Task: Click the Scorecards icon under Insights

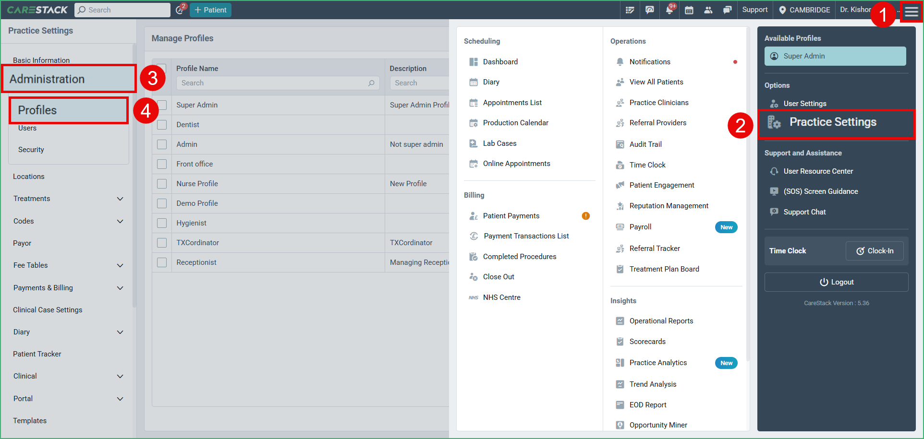Action: coord(620,342)
